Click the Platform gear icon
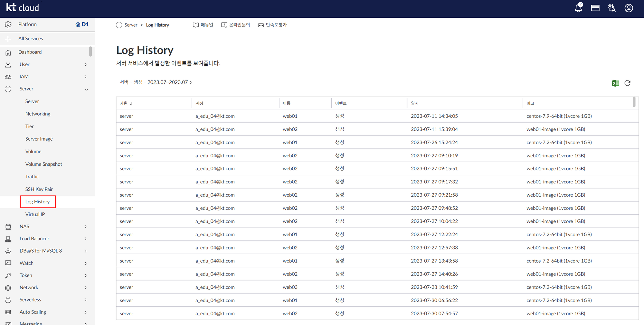The height and width of the screenshot is (325, 644). click(x=8, y=25)
